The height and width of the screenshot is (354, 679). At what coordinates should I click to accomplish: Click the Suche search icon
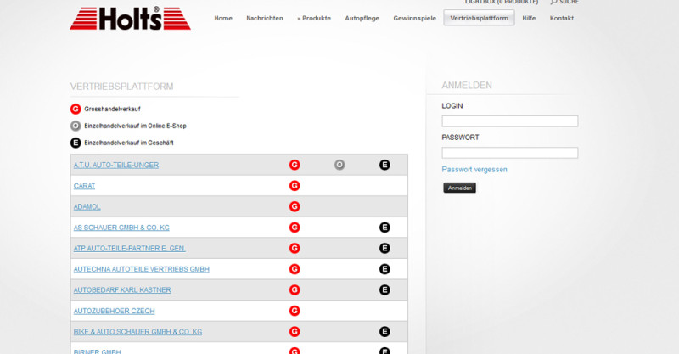point(554,3)
